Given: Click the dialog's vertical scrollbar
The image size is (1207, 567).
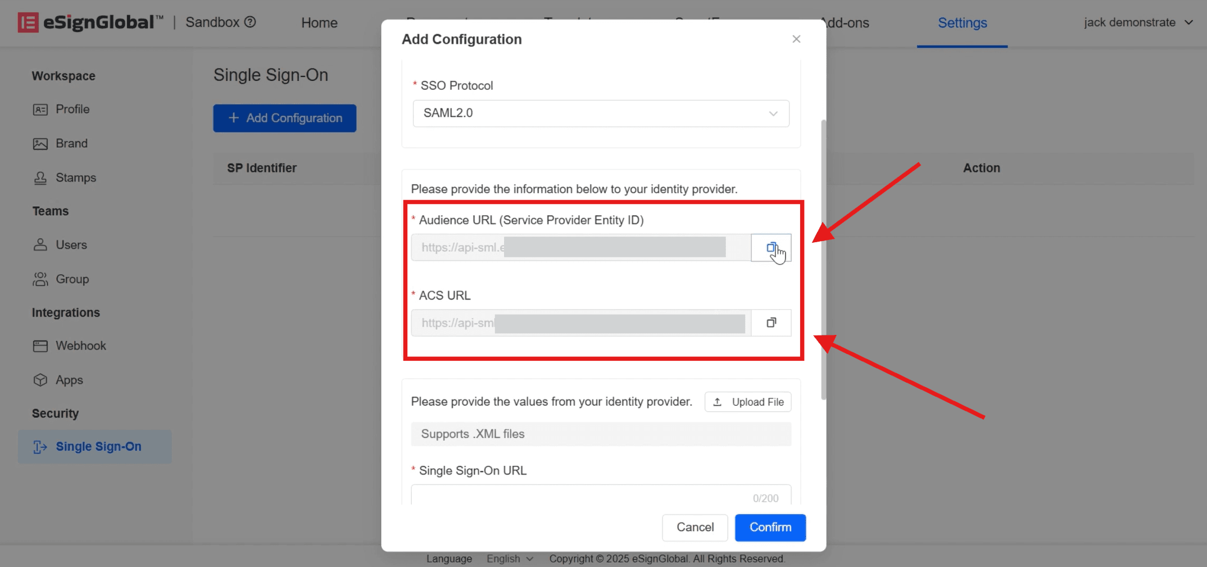Looking at the screenshot, I should 823,258.
